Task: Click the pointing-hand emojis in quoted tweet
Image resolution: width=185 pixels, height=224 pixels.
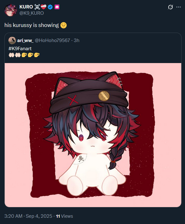Action: [30, 55]
